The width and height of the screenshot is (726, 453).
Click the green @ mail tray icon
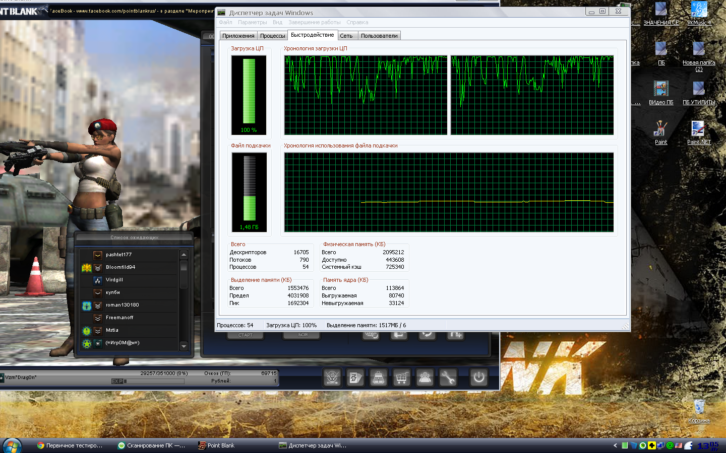point(670,445)
